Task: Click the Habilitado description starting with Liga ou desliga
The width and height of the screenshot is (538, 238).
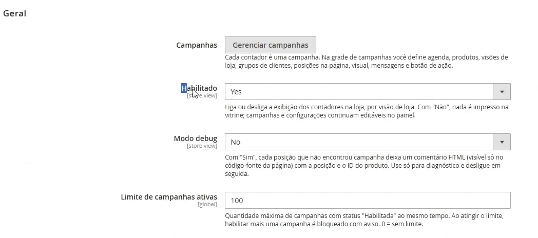Action: coord(367,111)
